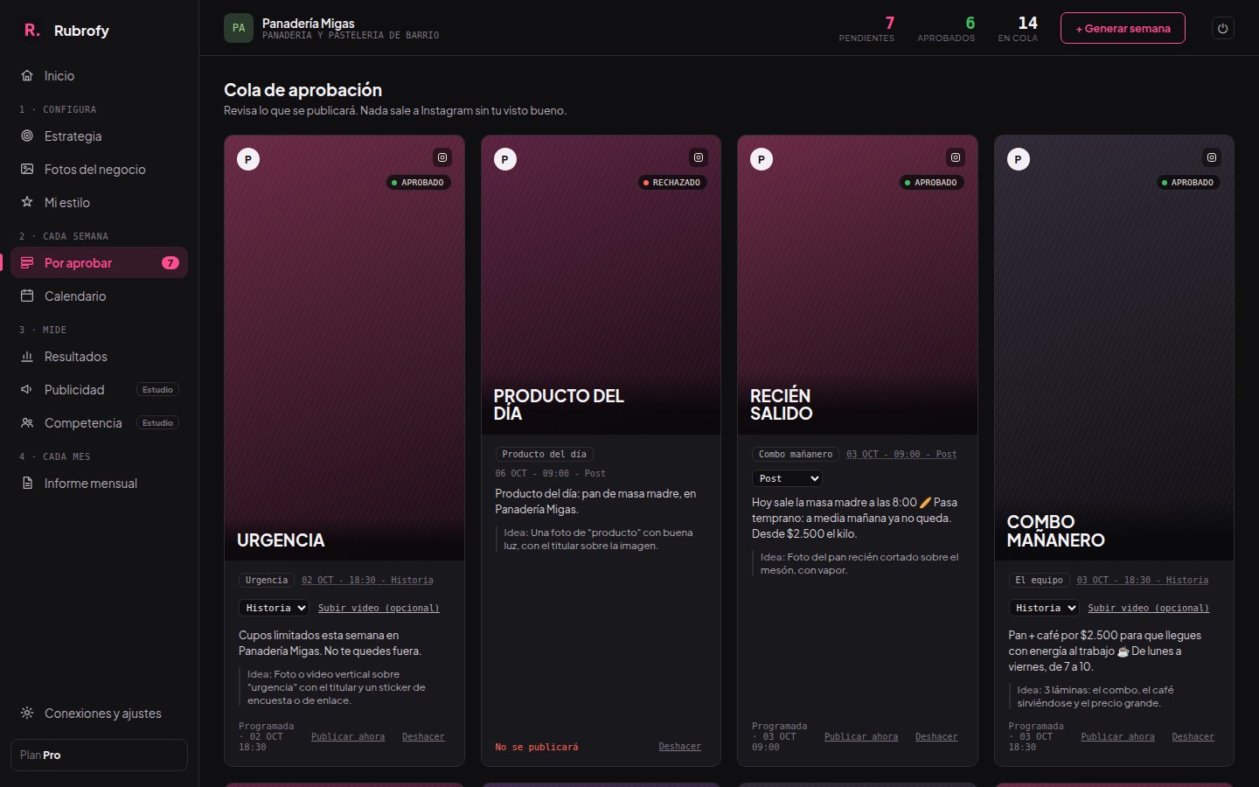Click Publicar ahora on RECIÉN SALIDO card
The image size is (1259, 787).
(x=861, y=736)
